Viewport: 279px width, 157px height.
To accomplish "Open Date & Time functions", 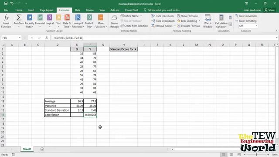I will (x=67, y=21).
